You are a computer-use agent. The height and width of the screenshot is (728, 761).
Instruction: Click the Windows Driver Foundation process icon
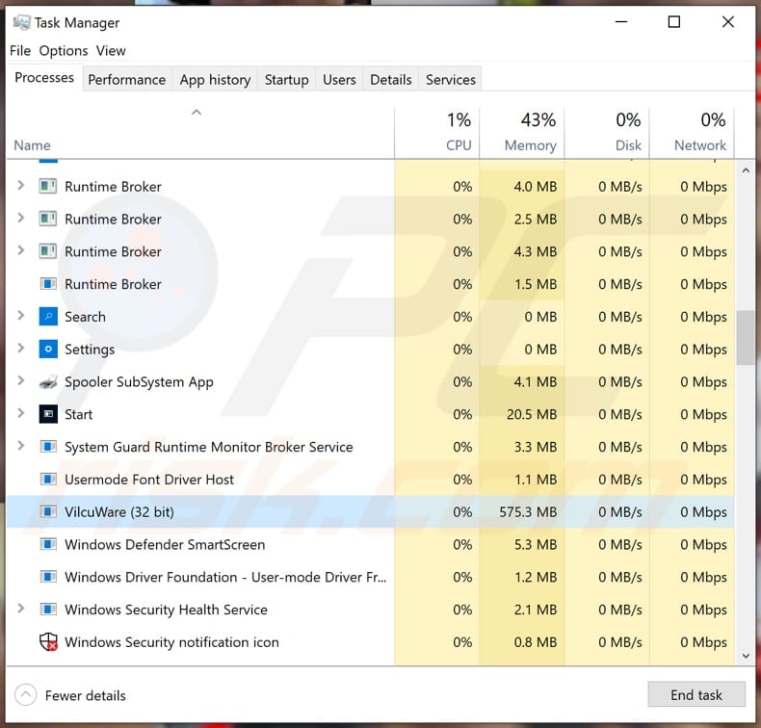pos(48,577)
